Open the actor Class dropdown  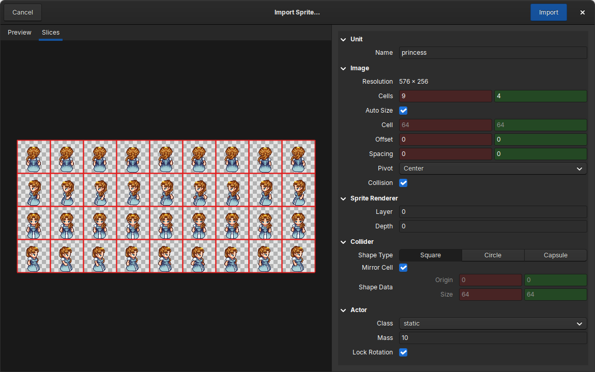[492, 323]
